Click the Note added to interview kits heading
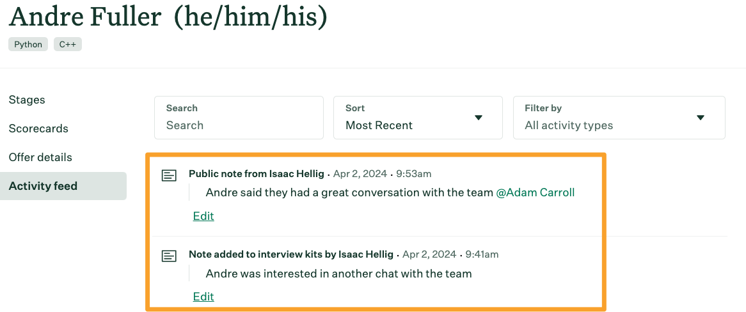 click(290, 254)
